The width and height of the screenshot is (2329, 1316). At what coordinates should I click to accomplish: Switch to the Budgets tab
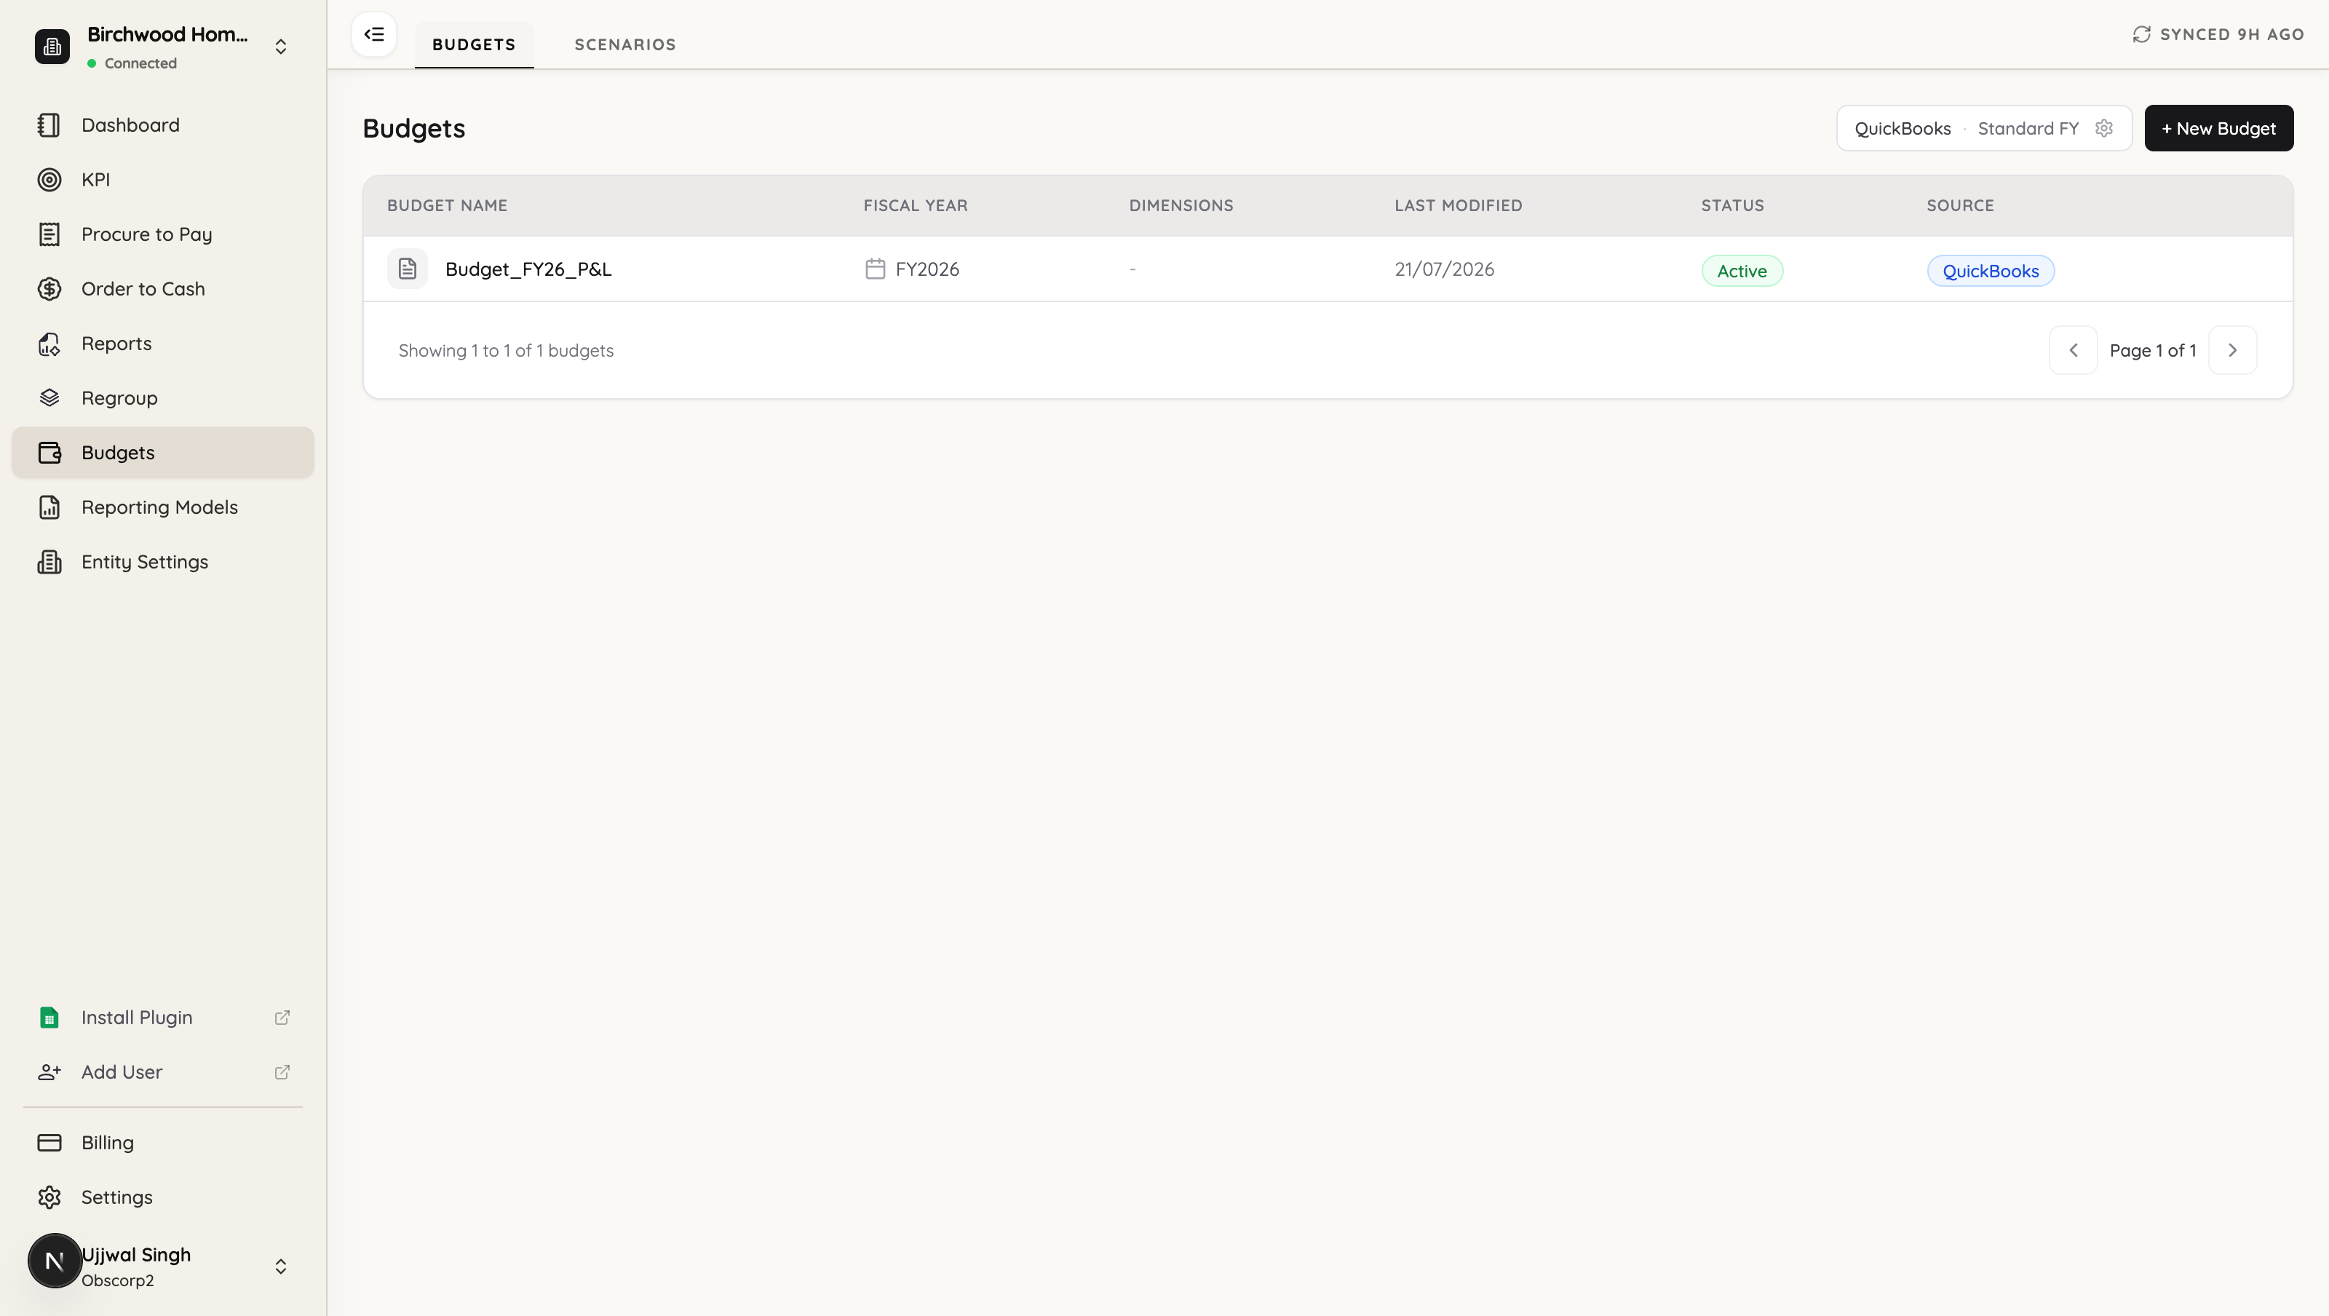pos(474,44)
